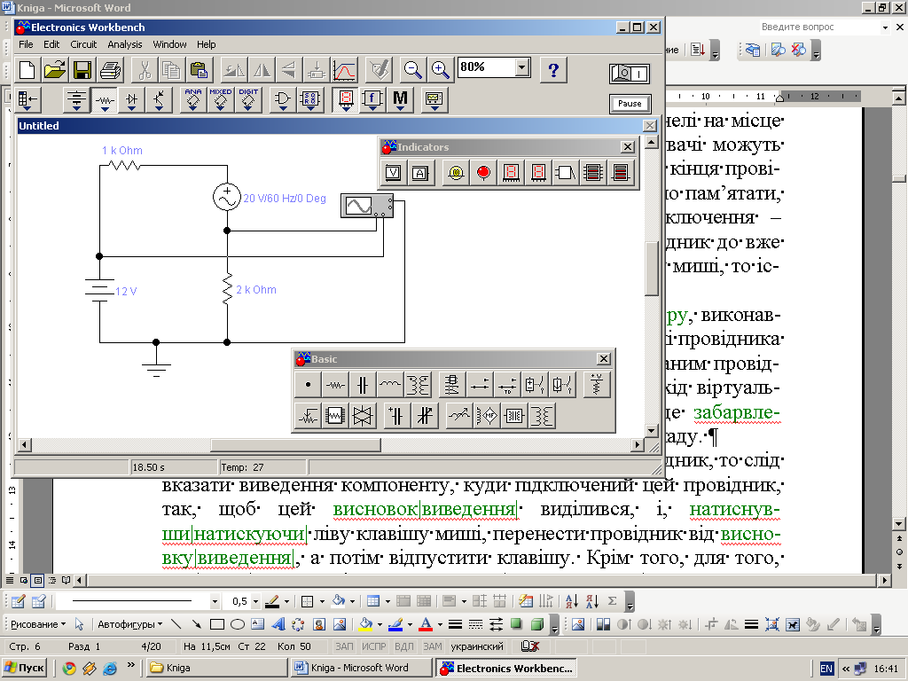Open the Автофигуры dropdown in Word

[129, 624]
